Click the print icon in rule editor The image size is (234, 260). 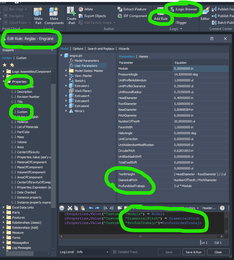click(62, 208)
